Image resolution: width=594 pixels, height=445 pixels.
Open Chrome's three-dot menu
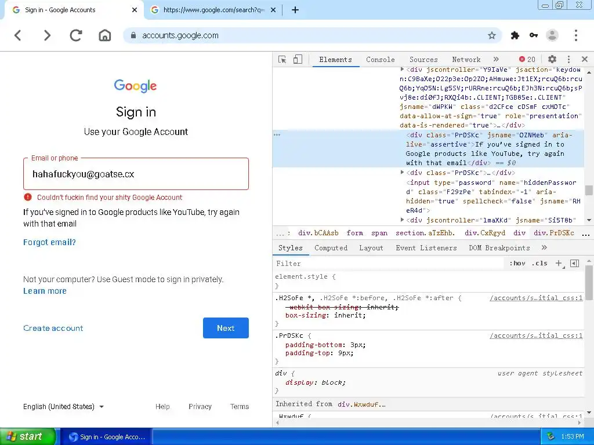(576, 35)
